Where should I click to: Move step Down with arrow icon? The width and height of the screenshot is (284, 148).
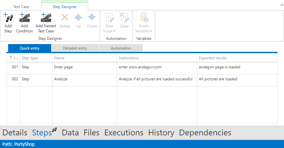click(x=92, y=18)
